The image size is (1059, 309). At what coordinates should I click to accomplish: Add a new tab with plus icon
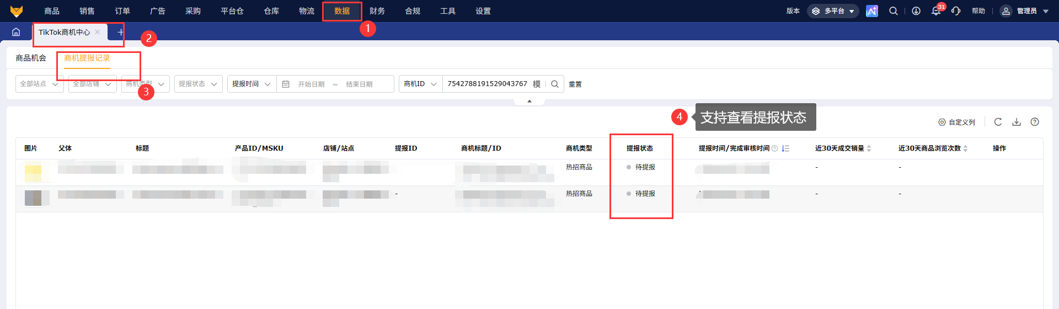[120, 32]
